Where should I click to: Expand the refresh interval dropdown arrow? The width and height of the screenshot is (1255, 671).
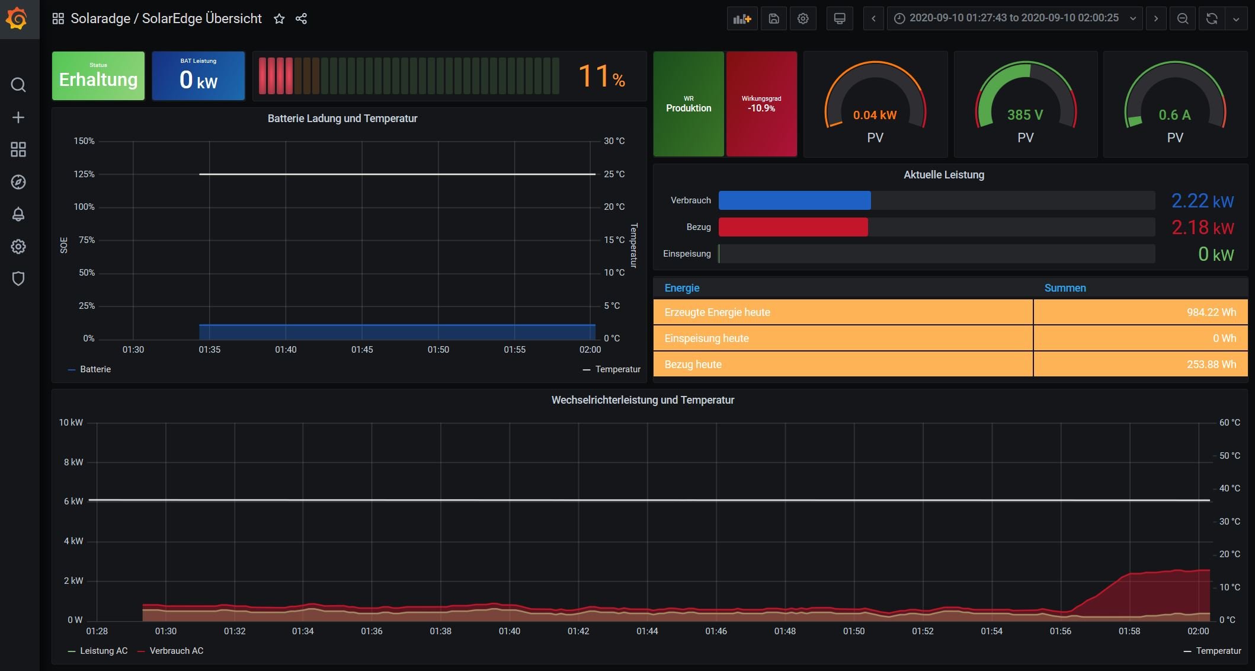coord(1236,19)
